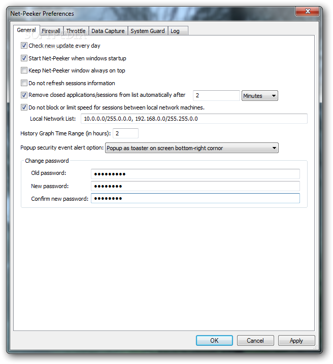This screenshot has height=364, width=333.
Task: Open the Log tab
Action: (178, 31)
